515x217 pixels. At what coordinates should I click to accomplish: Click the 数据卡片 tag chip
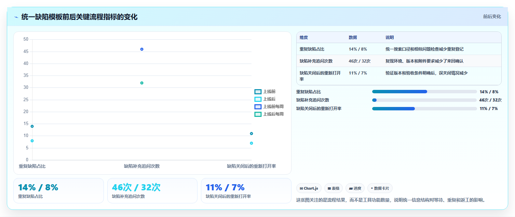[x=380, y=188]
